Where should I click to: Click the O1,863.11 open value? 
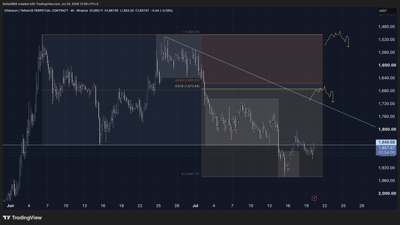tap(96, 11)
